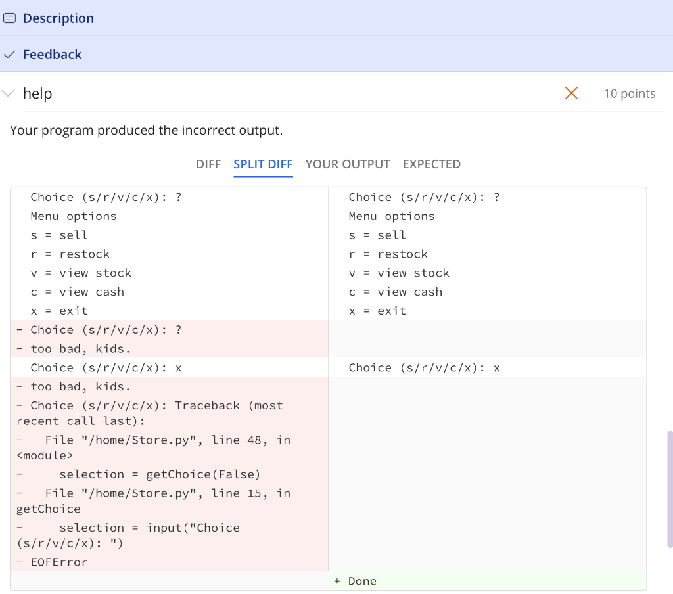Expand the Description section
The height and width of the screenshot is (594, 673).
pos(58,18)
